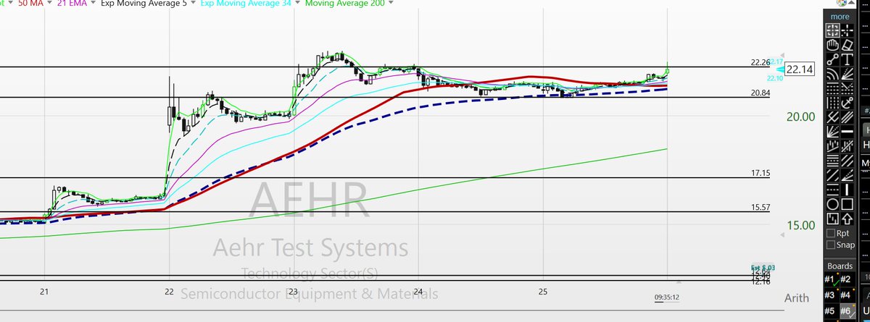Click the 09:35:12 time stamp

click(x=667, y=297)
